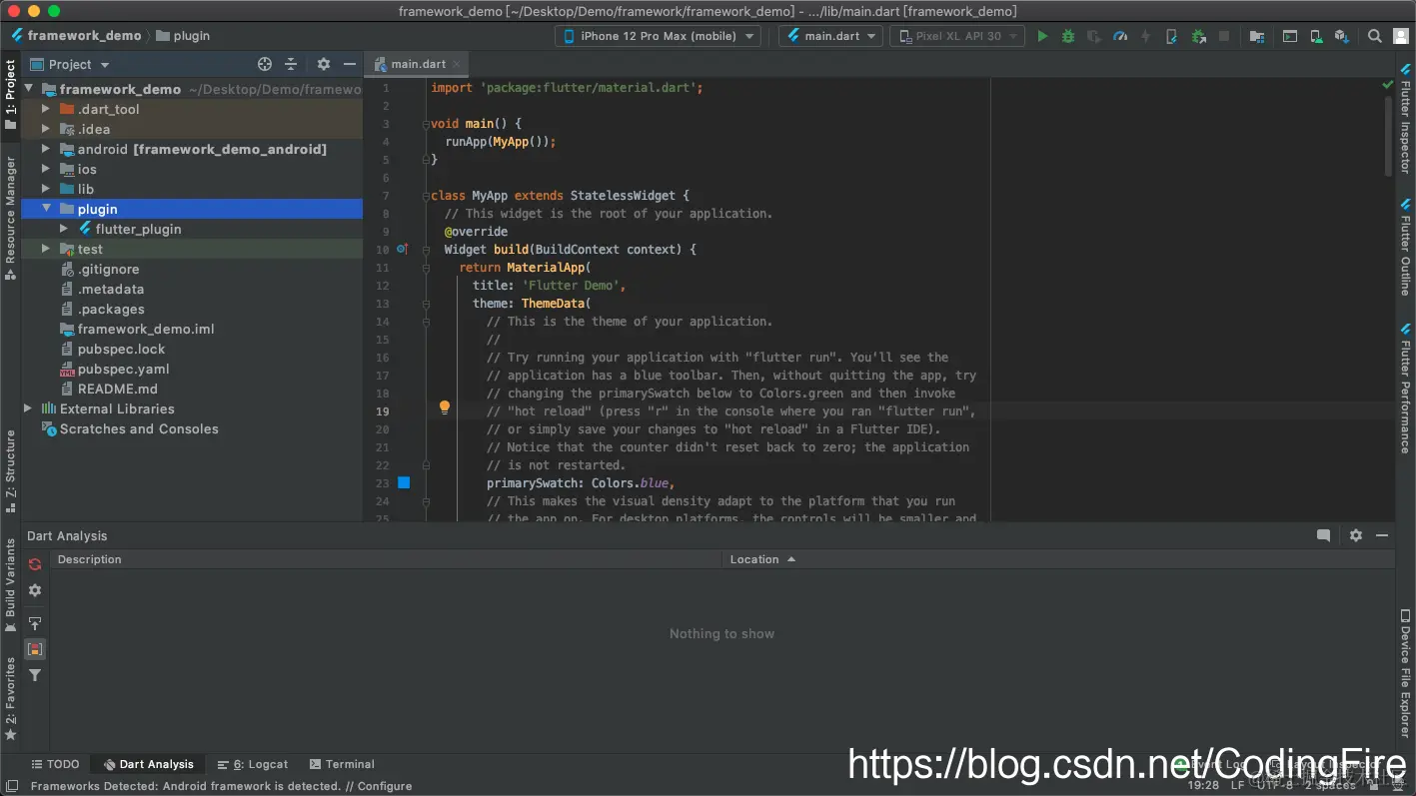
Task: Click the editor vertical scrollbar
Action: [x=1388, y=138]
